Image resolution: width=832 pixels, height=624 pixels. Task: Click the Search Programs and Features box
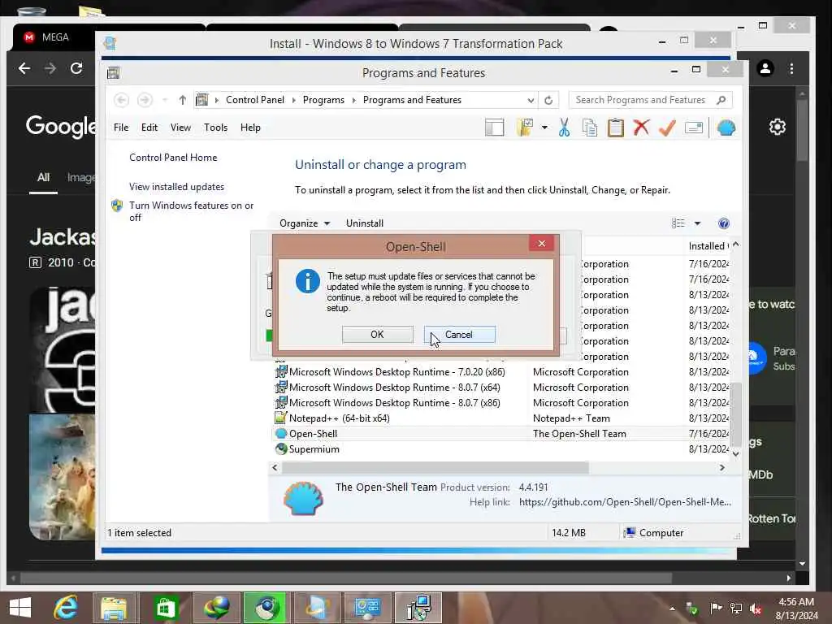coord(650,100)
